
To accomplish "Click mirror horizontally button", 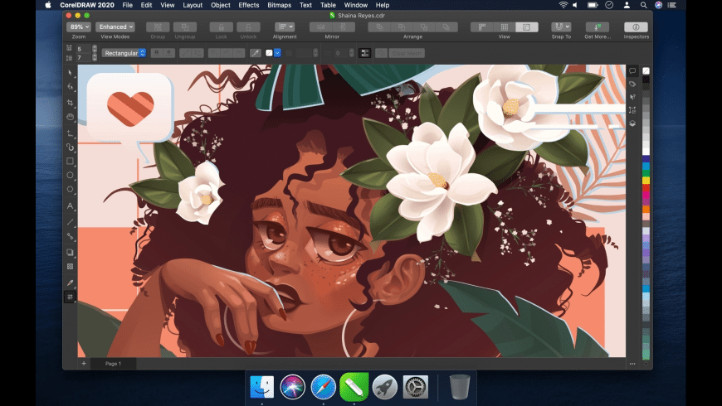I will 320,27.
